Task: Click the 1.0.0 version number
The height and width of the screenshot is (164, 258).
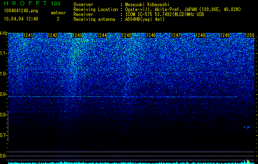Action: pos(55,4)
